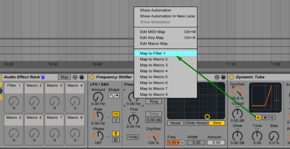Screen dimensions: 290x149
Task: Enable the Wide toggle in Frequency Shifter
Action: 133,137
